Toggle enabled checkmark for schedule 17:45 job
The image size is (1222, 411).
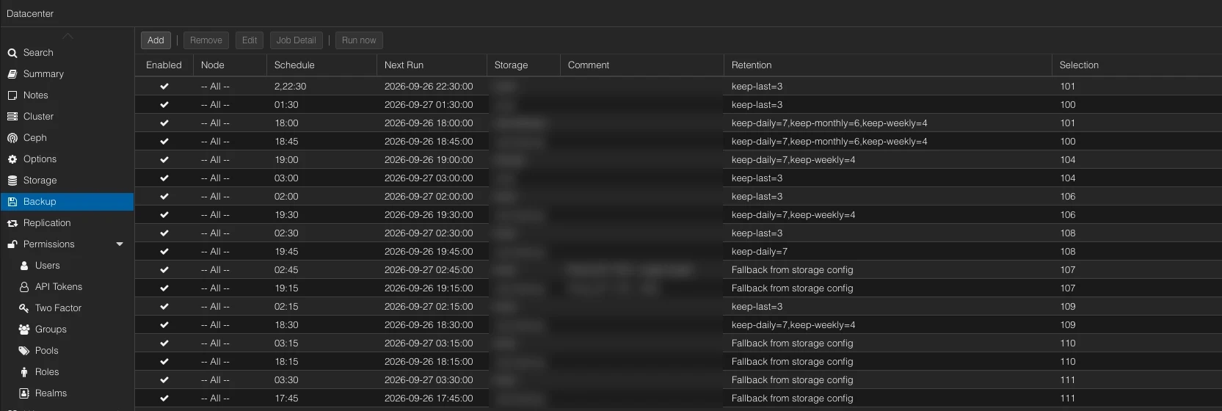click(x=164, y=399)
